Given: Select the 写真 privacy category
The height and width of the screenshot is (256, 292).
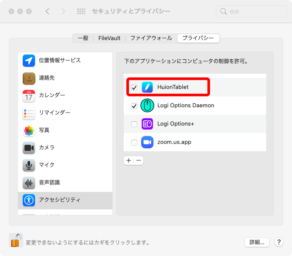Looking at the screenshot, I should 44,130.
